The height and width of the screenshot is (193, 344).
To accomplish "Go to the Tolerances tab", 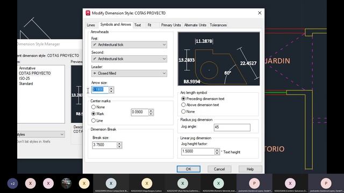I will coord(218,25).
